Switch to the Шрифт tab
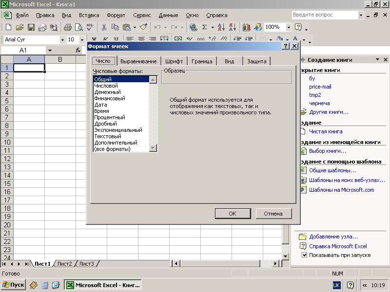Viewport: 390px width, 292px height. click(174, 61)
